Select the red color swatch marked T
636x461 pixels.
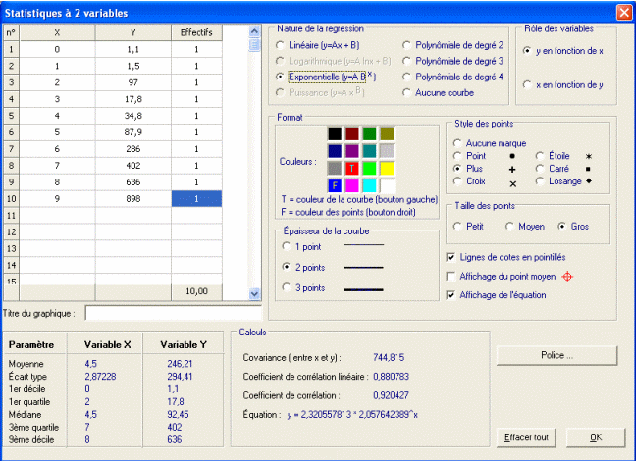(353, 168)
